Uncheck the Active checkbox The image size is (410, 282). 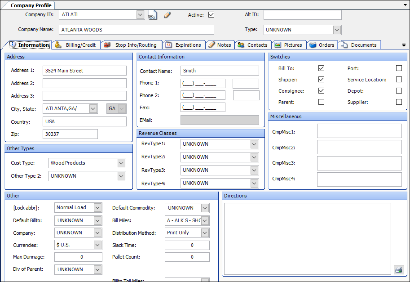coord(211,15)
